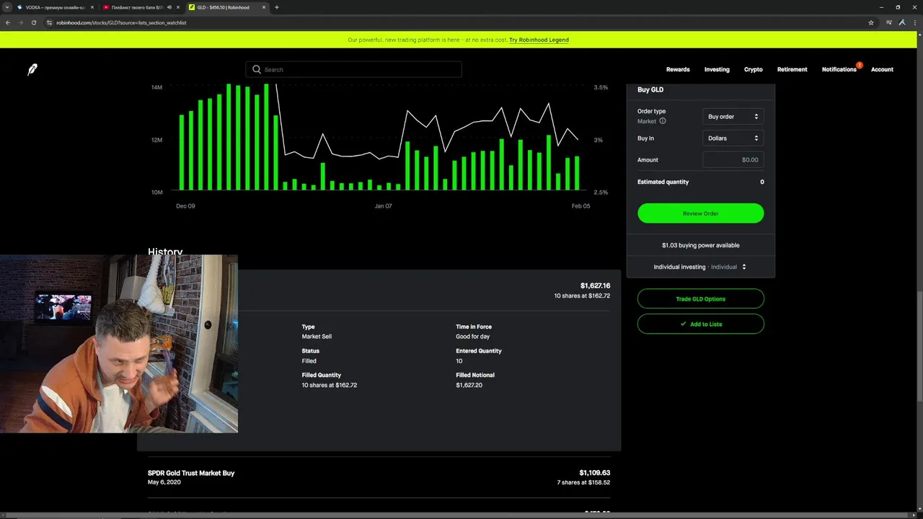Click the $1,627.20 Filled Notional value
The width and height of the screenshot is (923, 519).
coord(469,385)
